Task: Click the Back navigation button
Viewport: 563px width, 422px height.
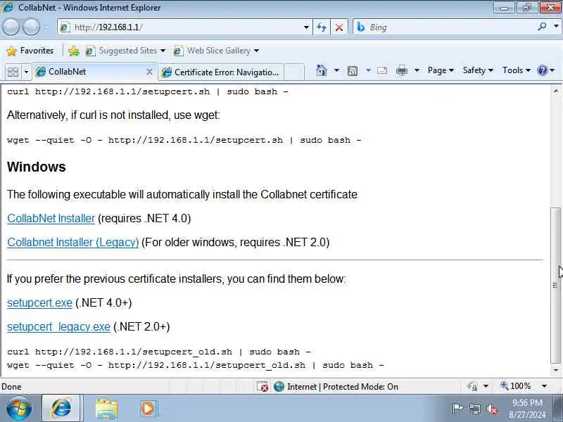Action: 11,27
